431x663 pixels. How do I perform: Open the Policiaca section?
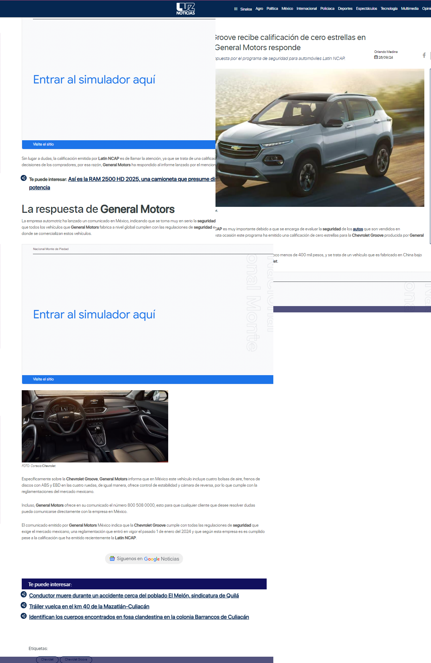click(327, 9)
